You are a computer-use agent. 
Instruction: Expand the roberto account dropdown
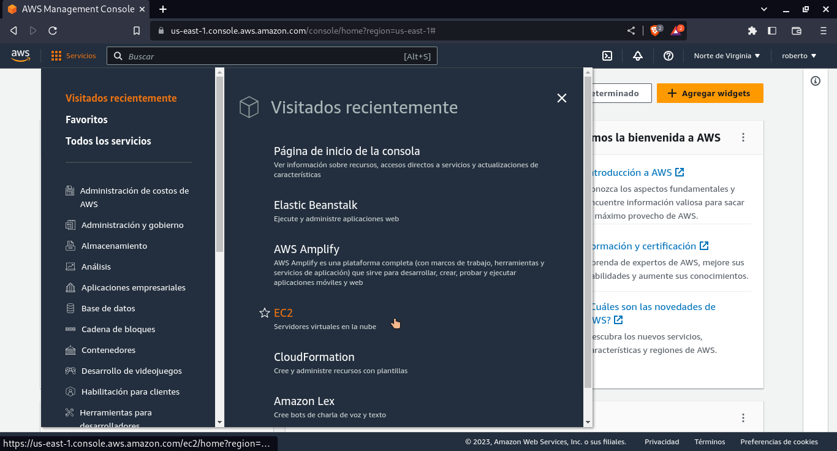click(x=799, y=56)
